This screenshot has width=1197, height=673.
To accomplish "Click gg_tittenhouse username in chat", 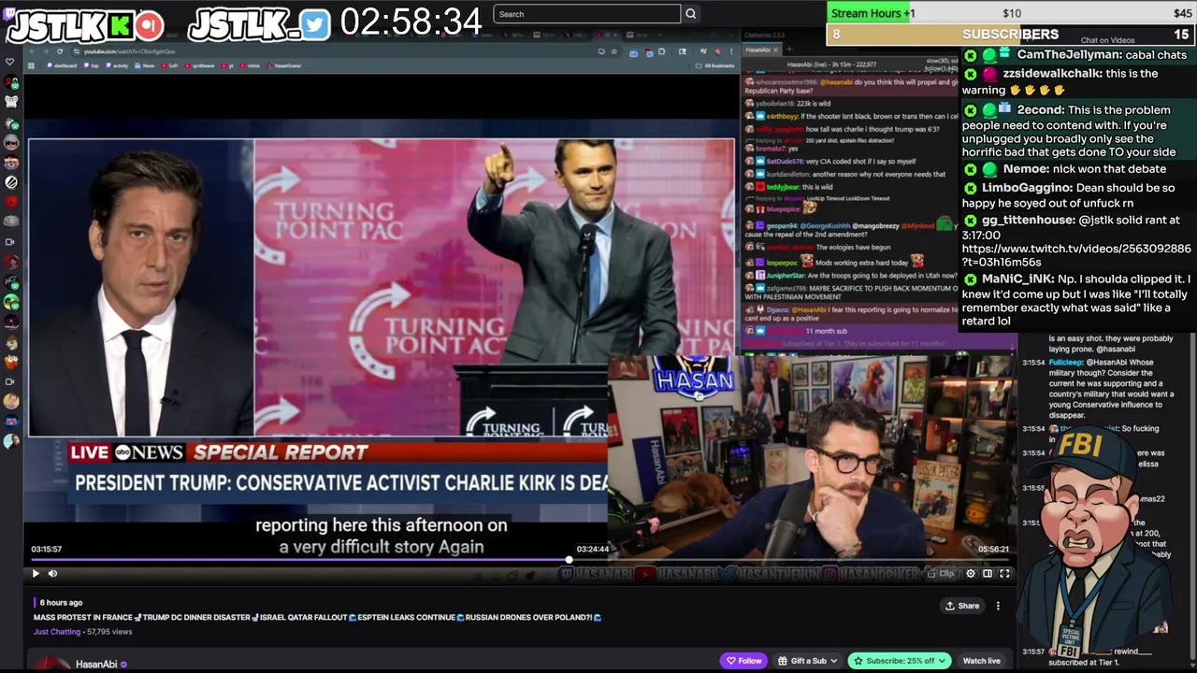I will pyautogui.click(x=1028, y=220).
